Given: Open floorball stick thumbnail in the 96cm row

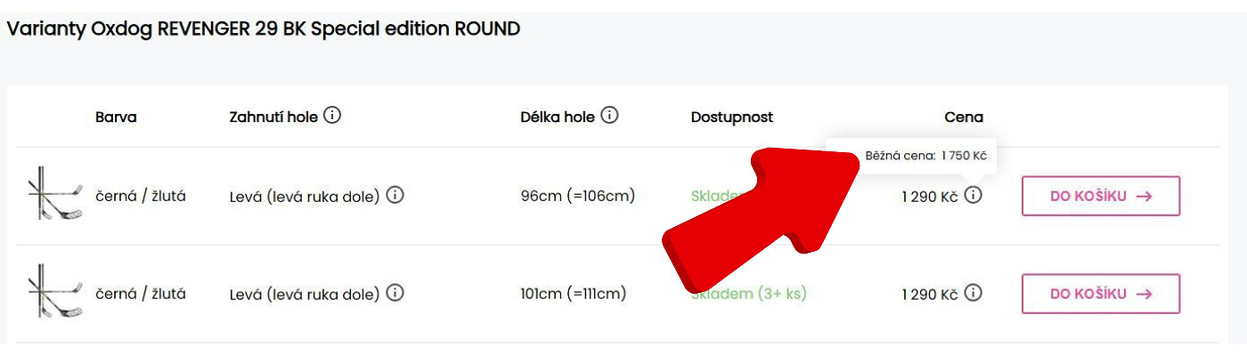Looking at the screenshot, I should pos(55,194).
